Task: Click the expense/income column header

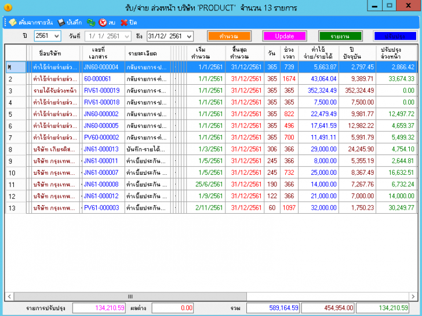Action: (319, 53)
